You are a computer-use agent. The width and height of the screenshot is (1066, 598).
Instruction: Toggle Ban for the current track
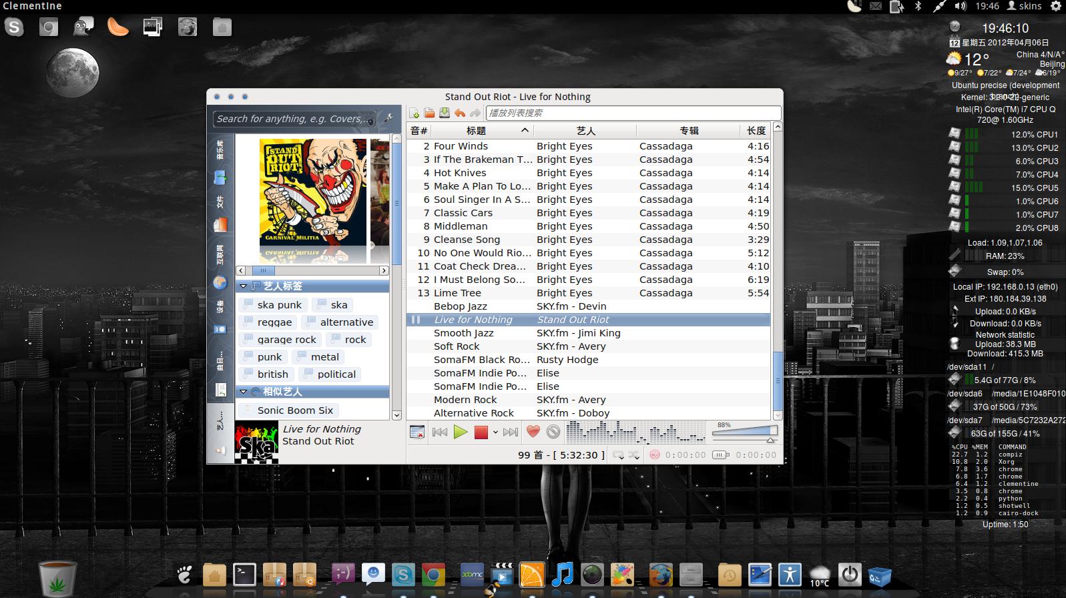pos(553,432)
